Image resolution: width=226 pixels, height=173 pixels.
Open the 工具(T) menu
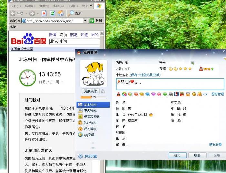tap(73, 6)
